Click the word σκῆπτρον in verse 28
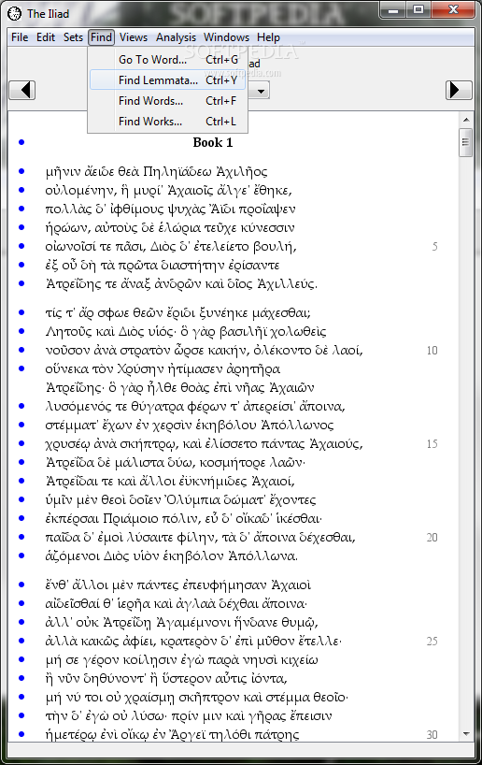 [207, 698]
